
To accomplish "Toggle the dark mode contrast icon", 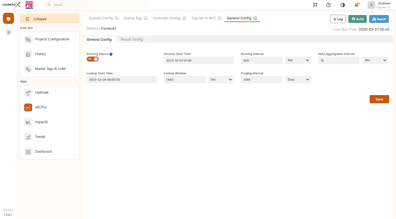I will pos(343,5).
